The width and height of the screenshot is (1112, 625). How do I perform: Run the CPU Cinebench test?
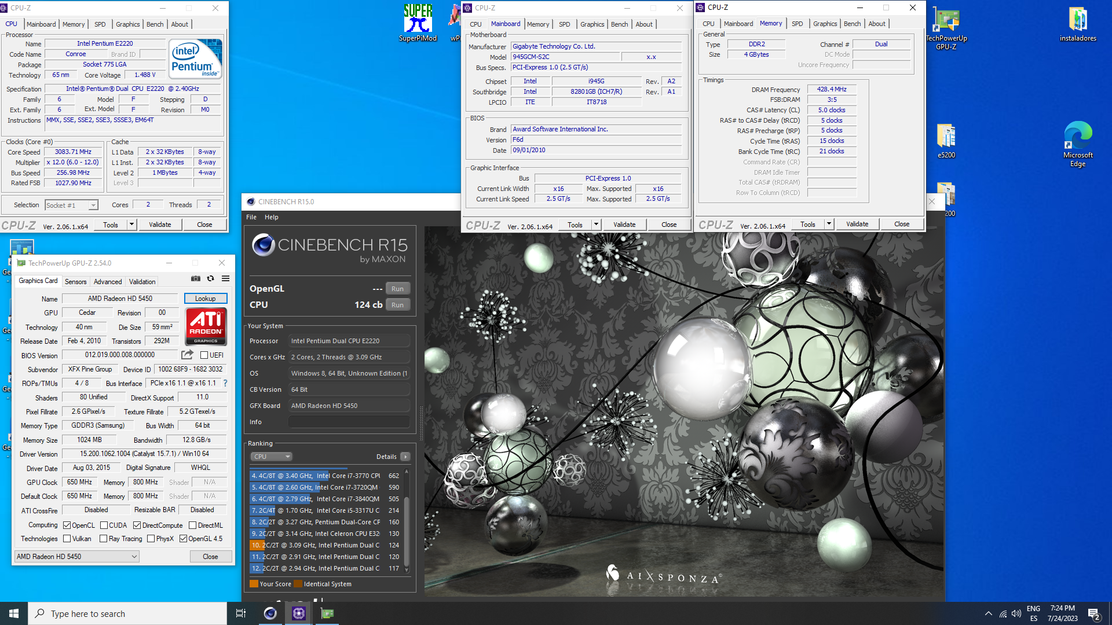click(397, 305)
